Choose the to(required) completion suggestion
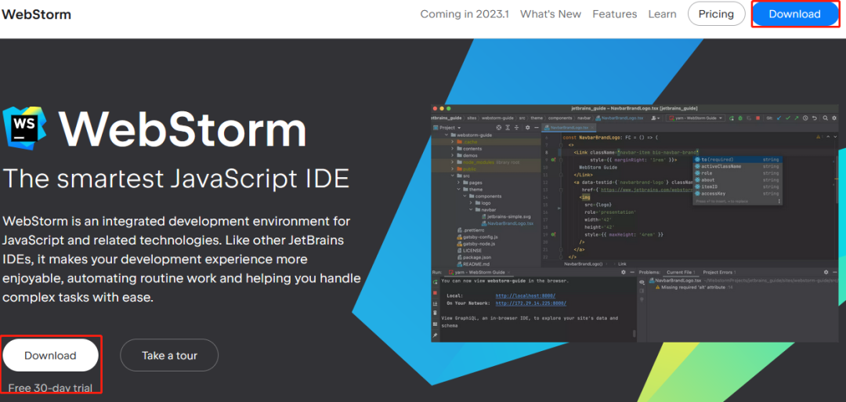 click(x=738, y=160)
